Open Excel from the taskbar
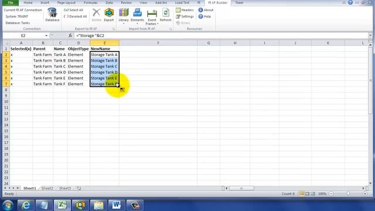Screen dimensions: 375x211 (62, 205)
